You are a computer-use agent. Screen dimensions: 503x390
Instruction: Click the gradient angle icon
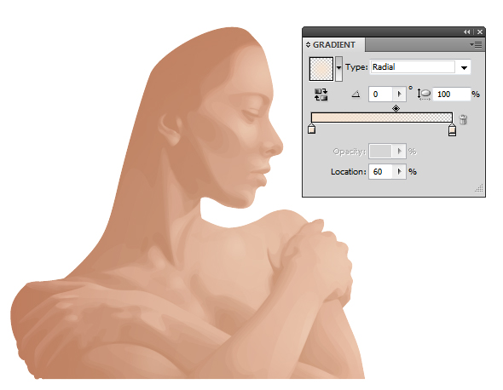pos(356,95)
